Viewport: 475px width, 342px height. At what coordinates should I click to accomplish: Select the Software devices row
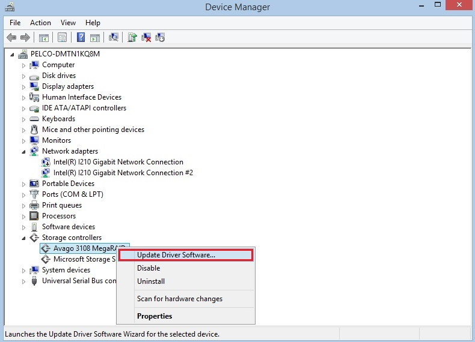[x=69, y=227]
